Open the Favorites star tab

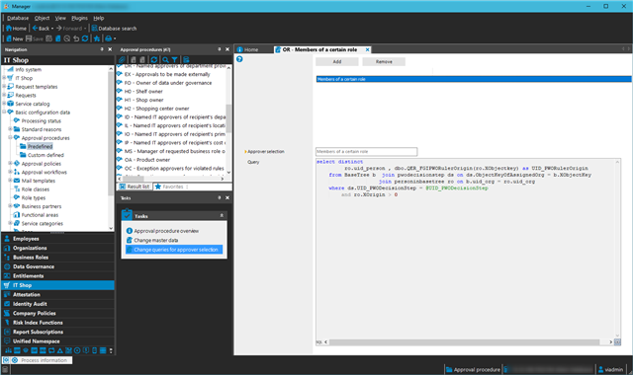click(169, 187)
